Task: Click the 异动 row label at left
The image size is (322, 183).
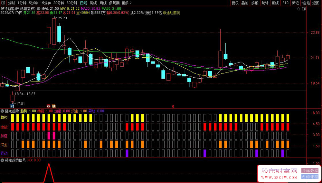Action: pyautogui.click(x=4, y=153)
